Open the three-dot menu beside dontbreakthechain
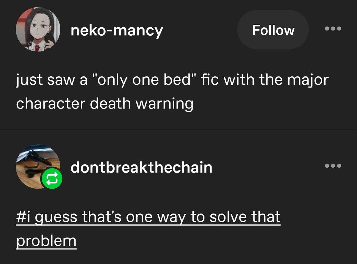The image size is (357, 264). pyautogui.click(x=333, y=166)
